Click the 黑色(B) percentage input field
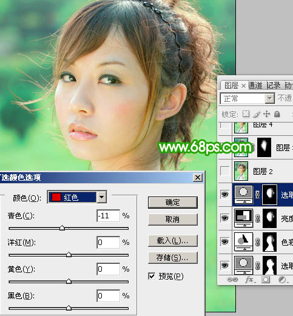 coord(108,296)
